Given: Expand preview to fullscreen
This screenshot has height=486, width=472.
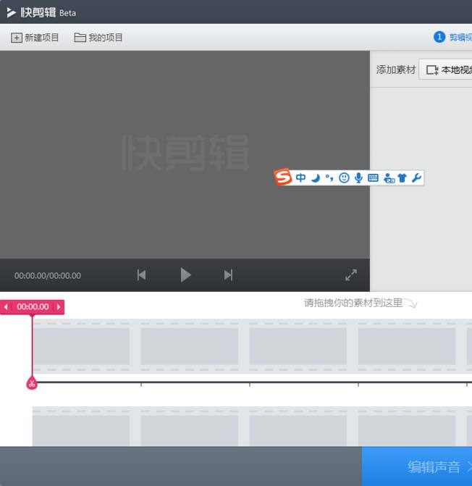Looking at the screenshot, I should point(351,275).
